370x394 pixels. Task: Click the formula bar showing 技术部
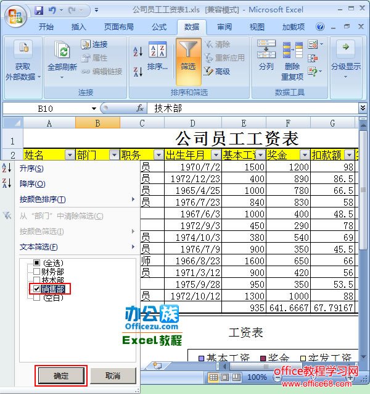pos(253,108)
